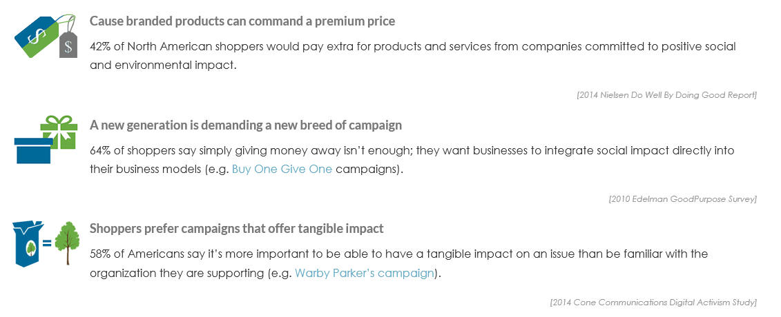Screen dimensions: 781x317
Task: Click the 2014 Nielsen report citation
Action: point(666,95)
